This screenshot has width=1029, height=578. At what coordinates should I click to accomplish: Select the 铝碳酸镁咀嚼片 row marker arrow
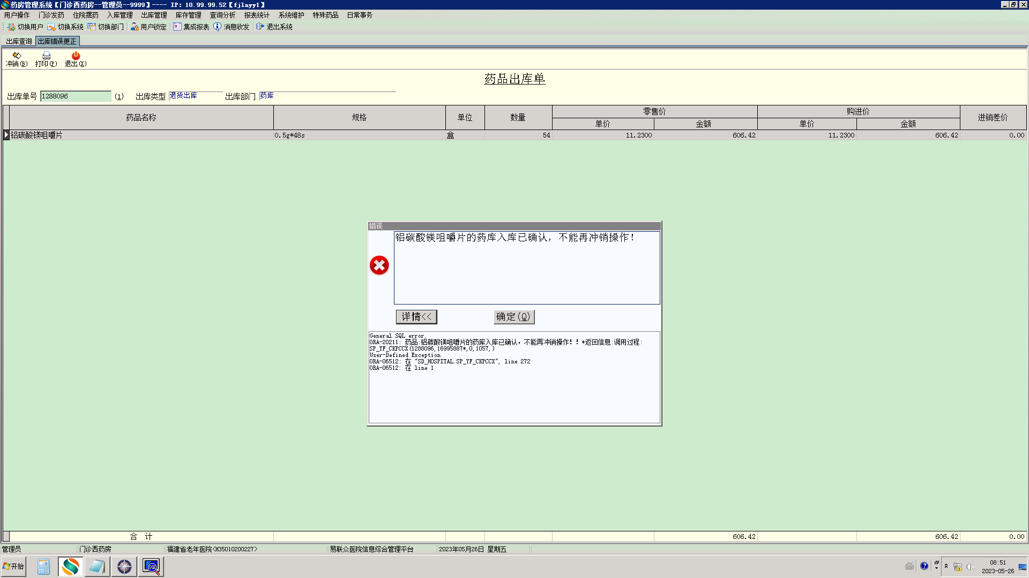click(6, 135)
